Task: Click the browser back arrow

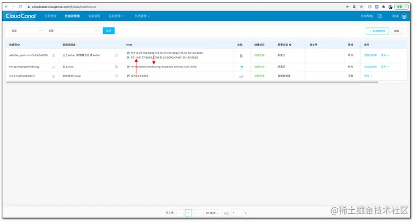Action: point(7,7)
